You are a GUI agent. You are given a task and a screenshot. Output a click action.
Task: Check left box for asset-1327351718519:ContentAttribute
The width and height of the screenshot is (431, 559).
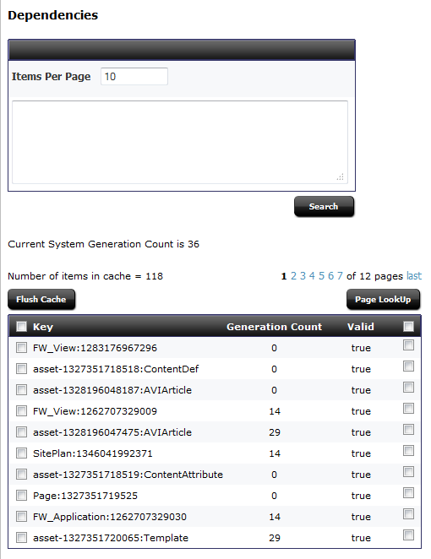point(21,475)
